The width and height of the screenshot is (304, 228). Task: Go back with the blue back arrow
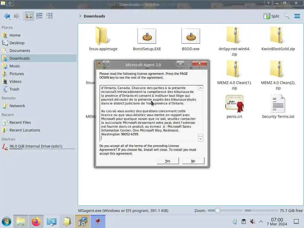tap(7, 16)
